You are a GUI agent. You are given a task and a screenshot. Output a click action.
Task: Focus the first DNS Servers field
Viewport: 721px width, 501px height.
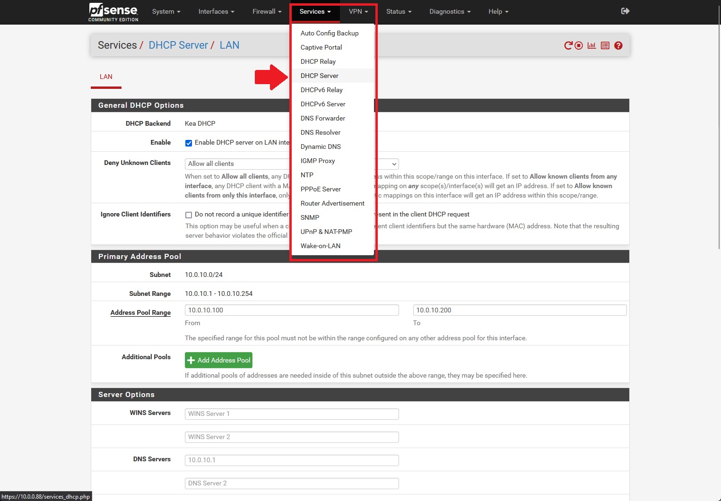[292, 460]
